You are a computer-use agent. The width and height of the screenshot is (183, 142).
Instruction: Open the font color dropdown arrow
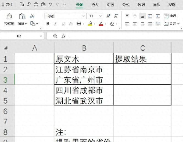[106, 24]
